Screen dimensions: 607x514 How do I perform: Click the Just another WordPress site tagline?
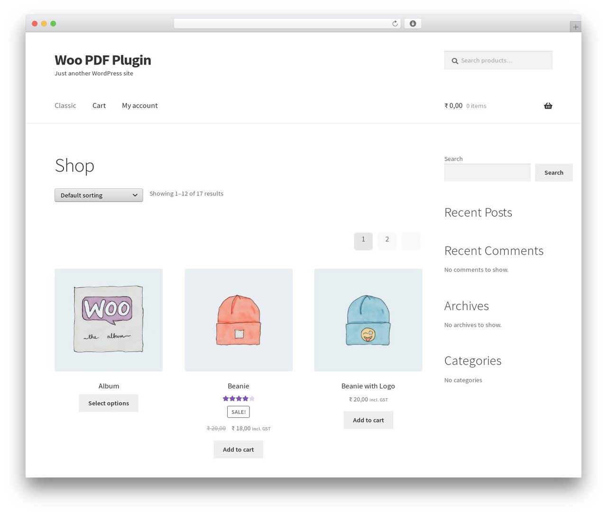click(94, 73)
